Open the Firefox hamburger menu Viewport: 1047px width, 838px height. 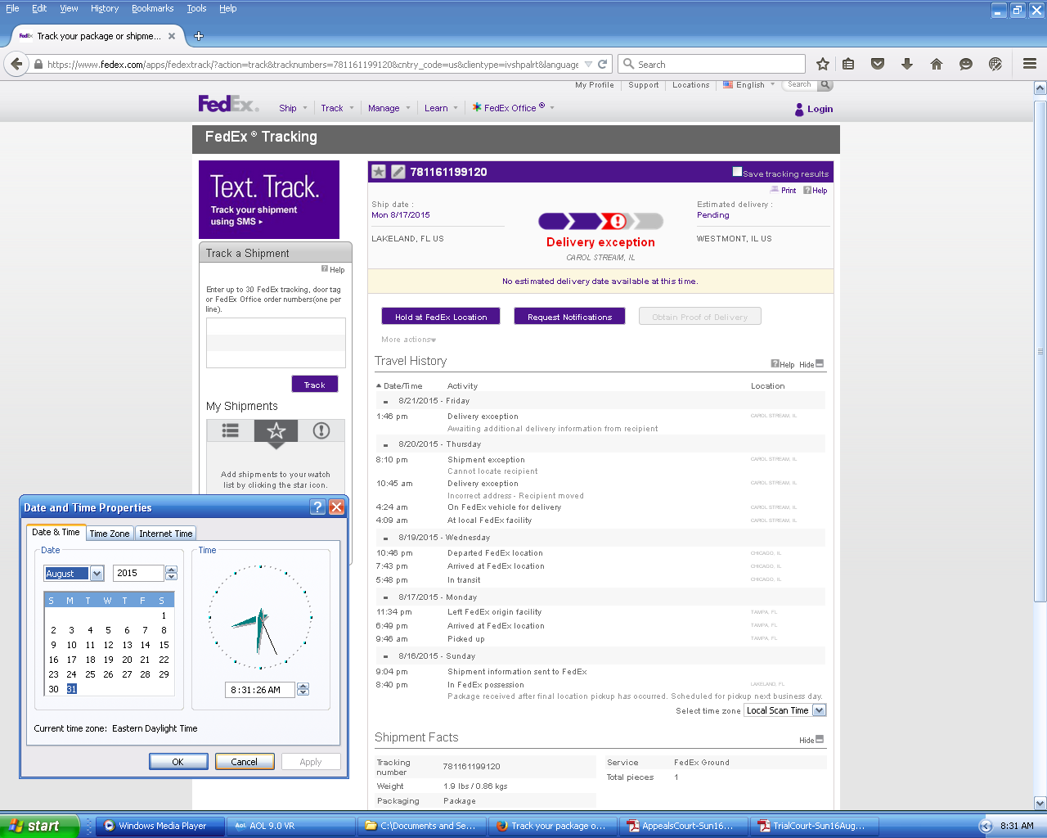[x=1030, y=64]
